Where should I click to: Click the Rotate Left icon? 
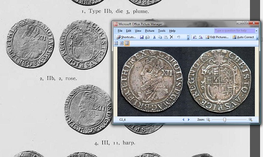pyautogui.click(x=194, y=37)
